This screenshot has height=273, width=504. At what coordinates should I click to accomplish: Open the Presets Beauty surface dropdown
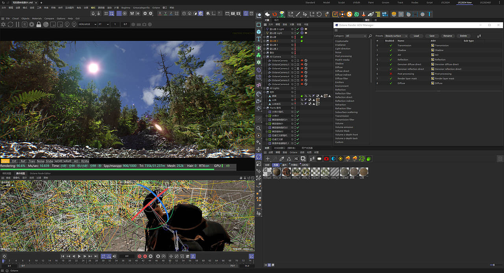(x=396, y=36)
